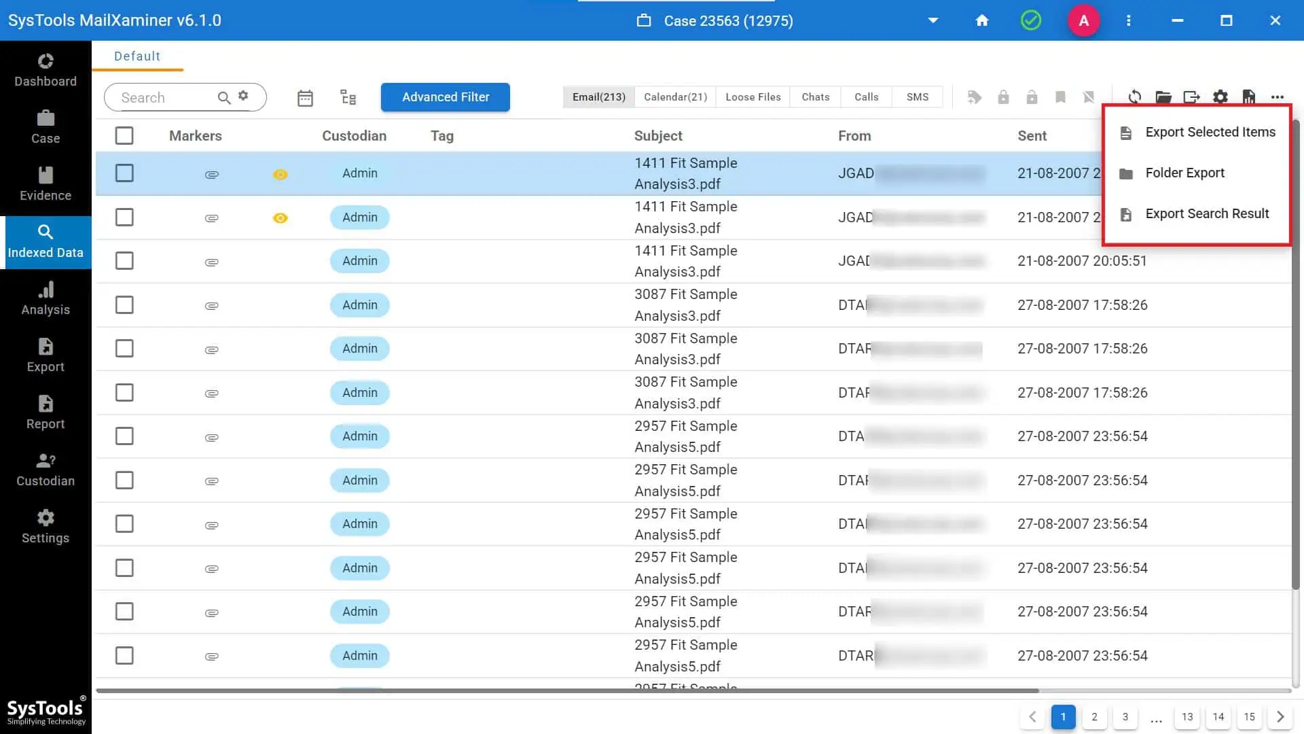Select Export Selected Items

pyautogui.click(x=1197, y=133)
